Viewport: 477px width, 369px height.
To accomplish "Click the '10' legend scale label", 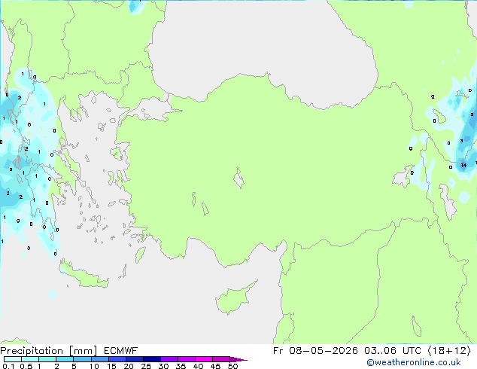I will (94, 366).
